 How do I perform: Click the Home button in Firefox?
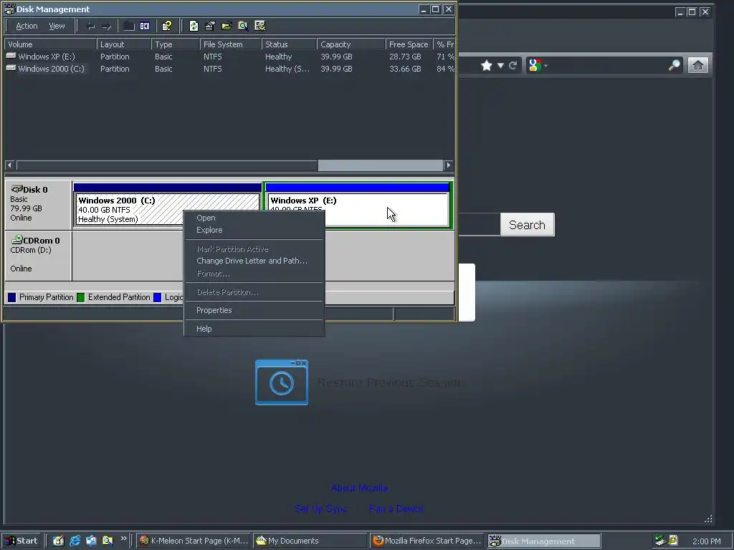click(697, 65)
